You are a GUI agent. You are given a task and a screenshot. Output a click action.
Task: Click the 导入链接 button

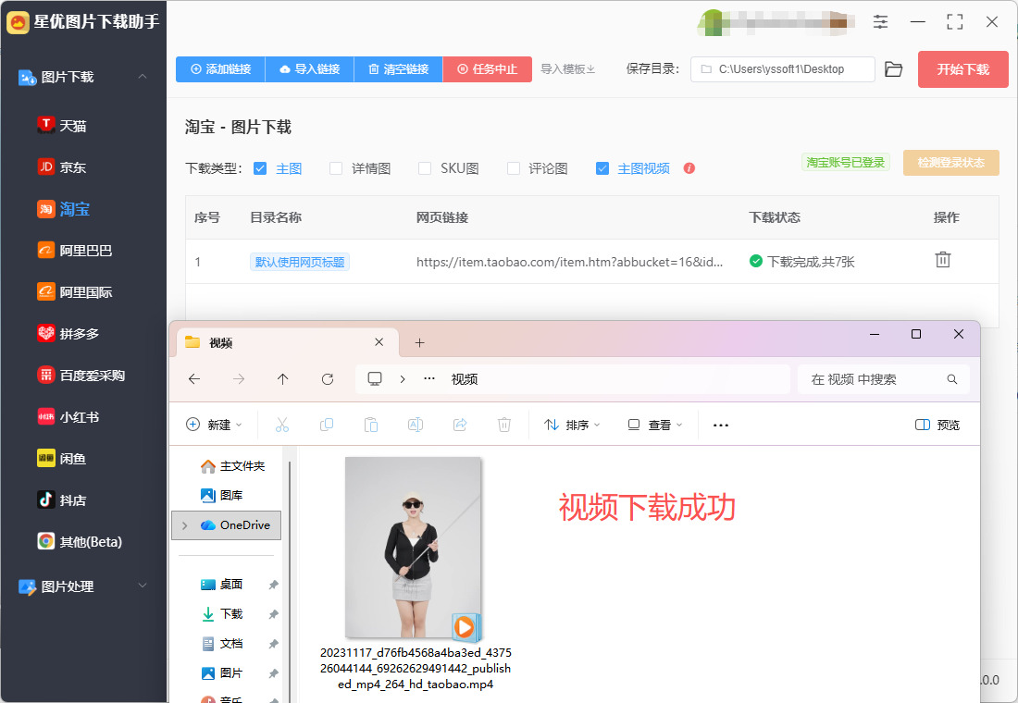310,68
